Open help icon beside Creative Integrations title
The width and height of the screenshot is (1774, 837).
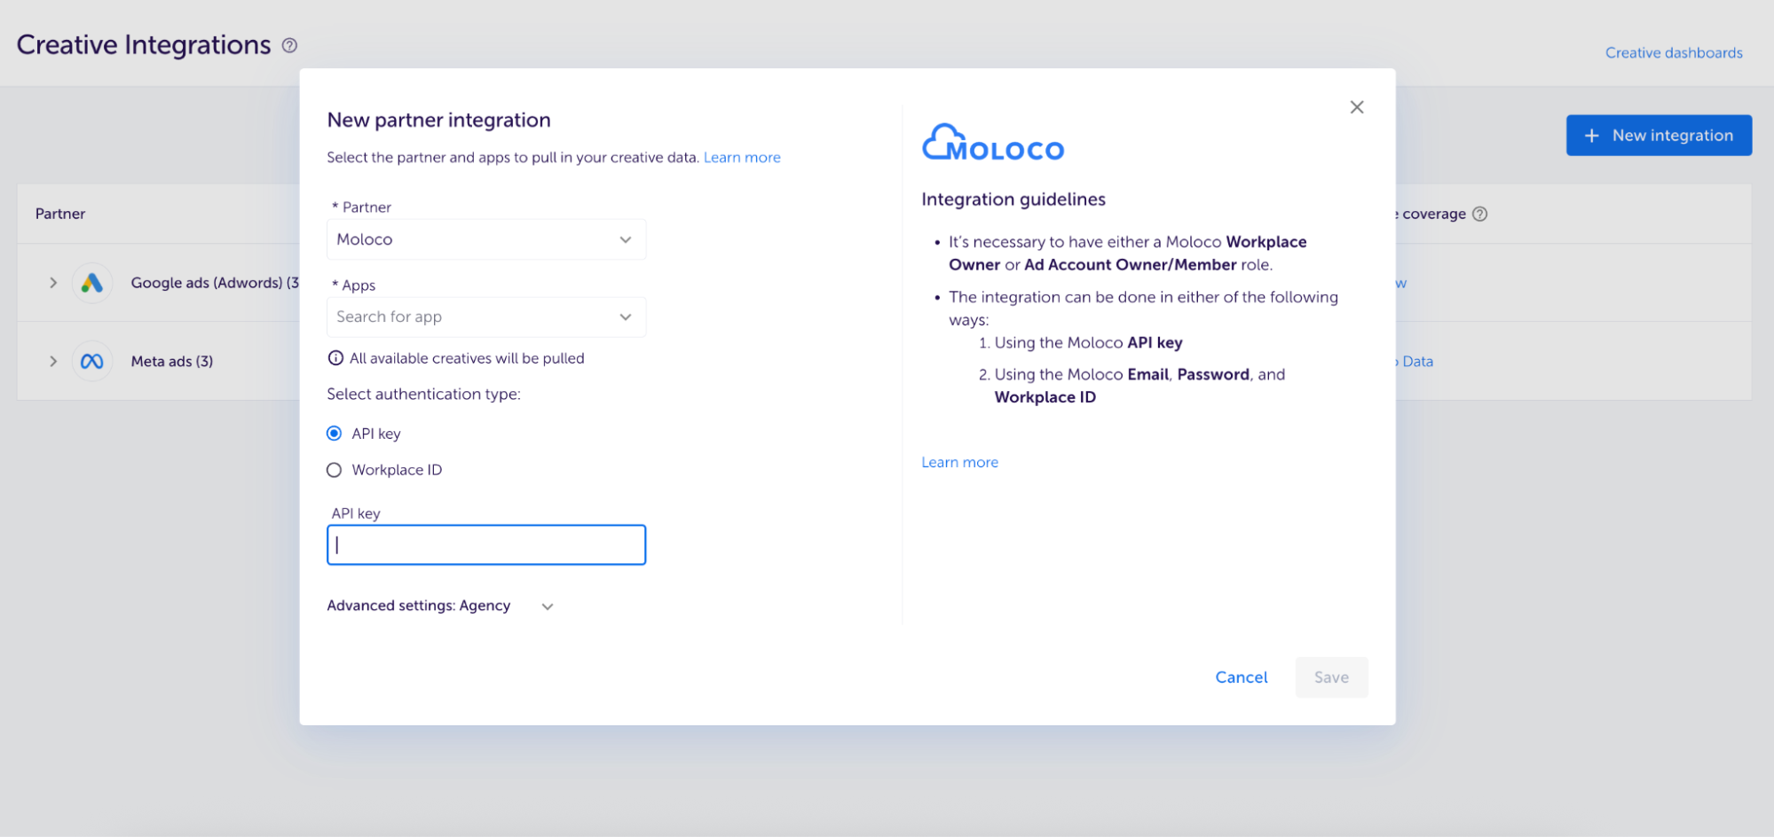(289, 45)
